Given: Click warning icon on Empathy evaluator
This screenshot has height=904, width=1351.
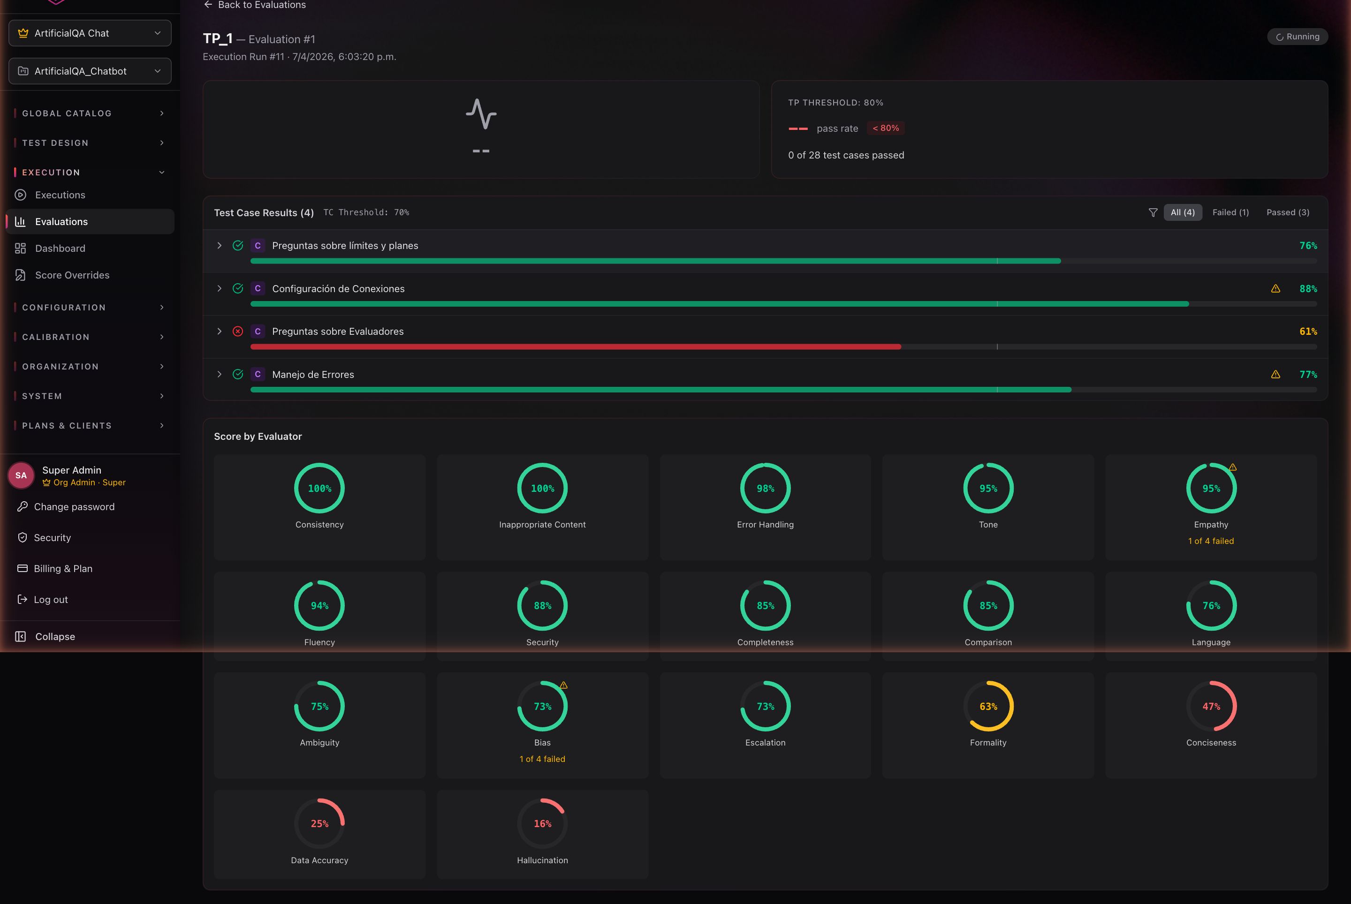Looking at the screenshot, I should tap(1233, 467).
